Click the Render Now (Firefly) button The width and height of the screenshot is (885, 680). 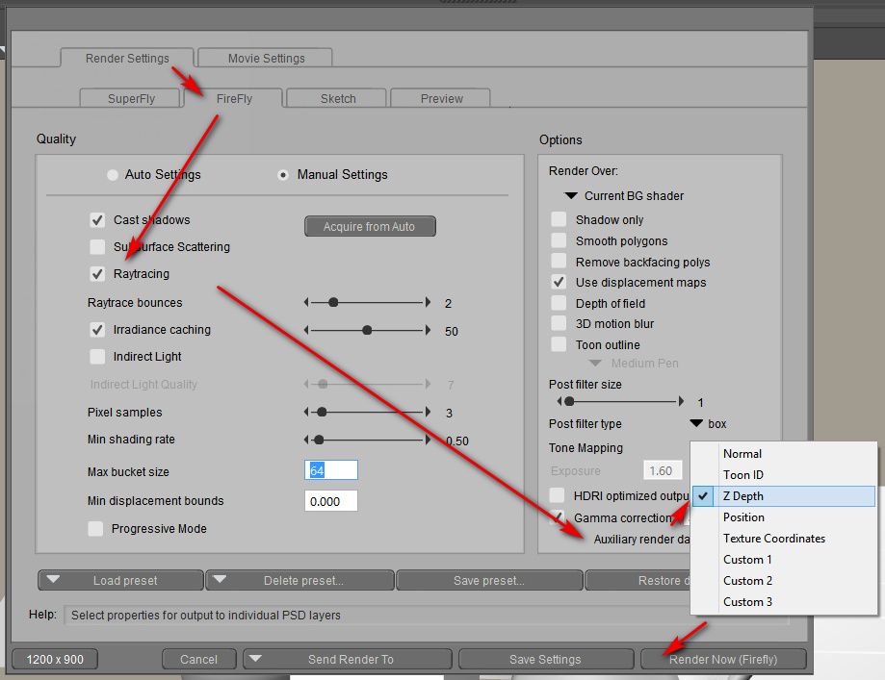(723, 659)
